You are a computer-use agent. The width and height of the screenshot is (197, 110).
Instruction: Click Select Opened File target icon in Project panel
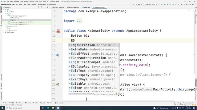tap(38, 7)
